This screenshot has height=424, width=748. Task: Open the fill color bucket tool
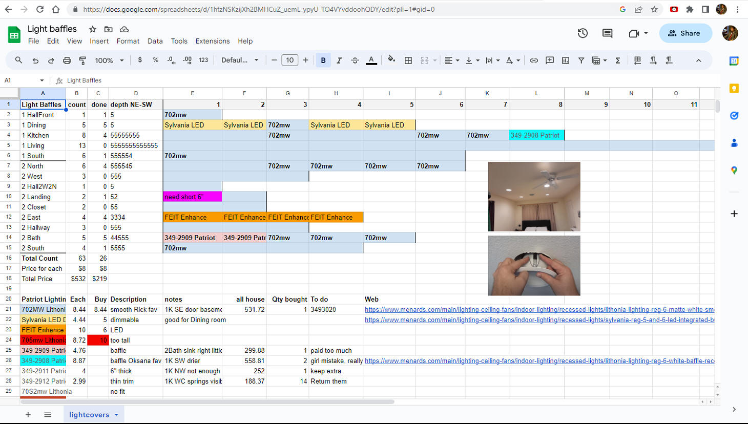tap(391, 60)
